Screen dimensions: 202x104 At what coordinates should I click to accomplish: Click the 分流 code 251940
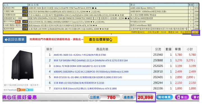(x=158, y=55)
